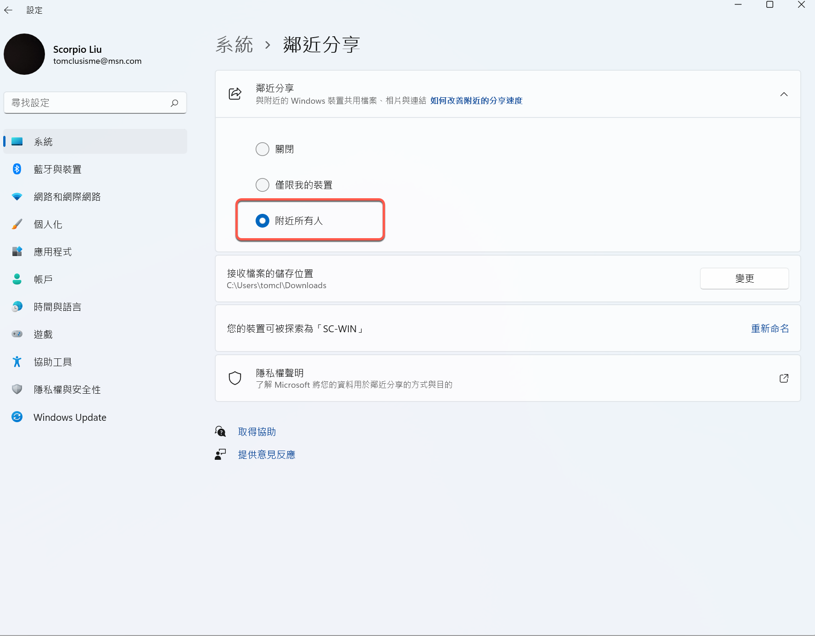Screen dimensions: 815x636
Task: Go back with the top-left arrow
Action: click(8, 10)
